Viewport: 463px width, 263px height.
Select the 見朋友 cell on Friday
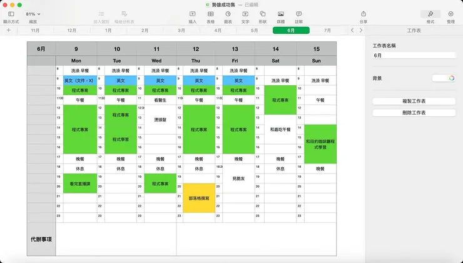[238, 178]
